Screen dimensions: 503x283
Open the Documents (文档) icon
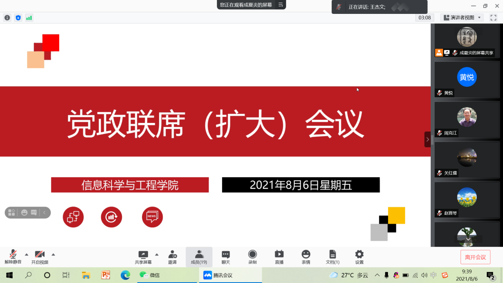(332, 256)
